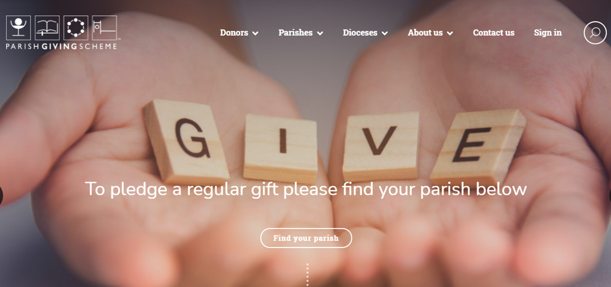Click the open book logo icon

(x=47, y=28)
